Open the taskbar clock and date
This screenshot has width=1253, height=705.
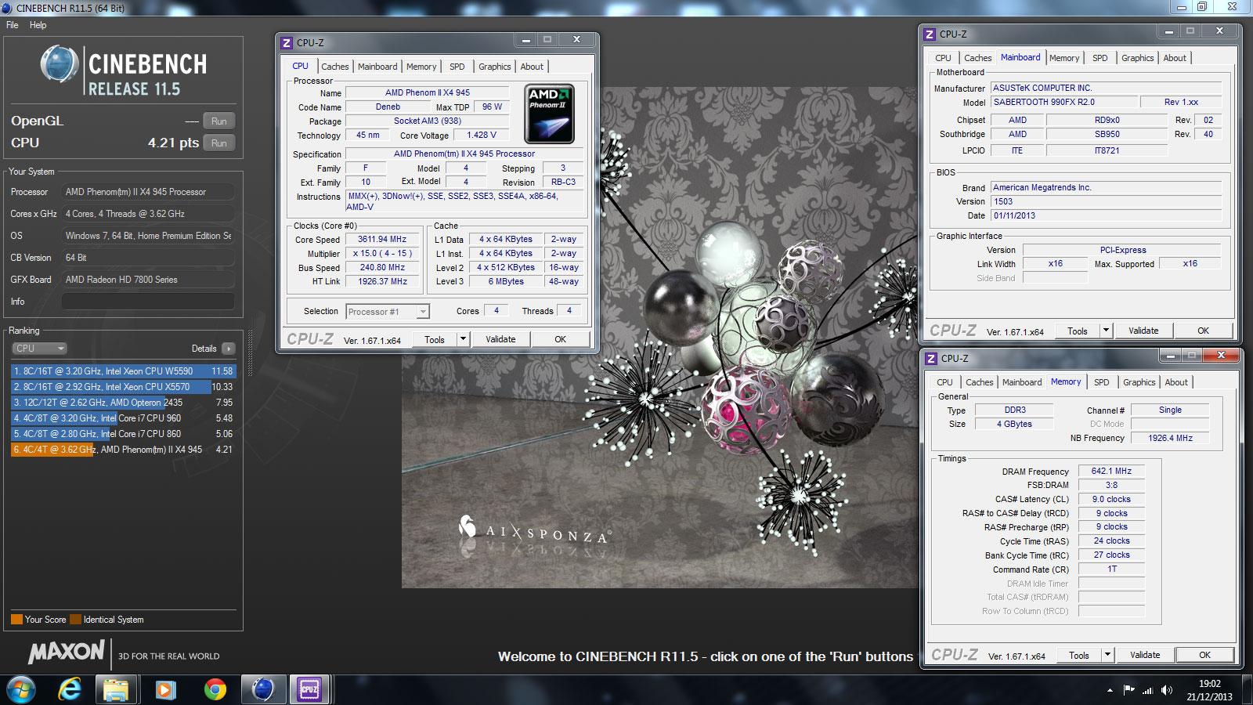pos(1209,690)
